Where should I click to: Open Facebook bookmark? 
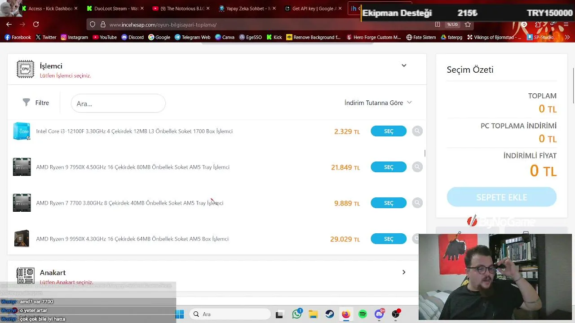coord(17,37)
